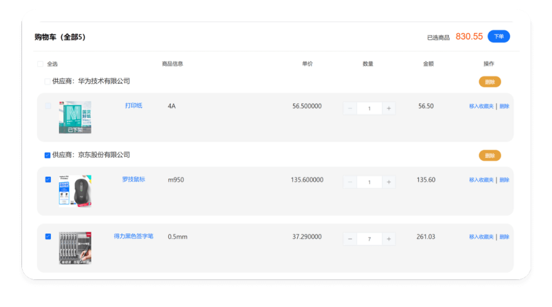Screen dimensions: 552x307
Task: Click the quantity field for 打印纸
Action: [x=369, y=109]
